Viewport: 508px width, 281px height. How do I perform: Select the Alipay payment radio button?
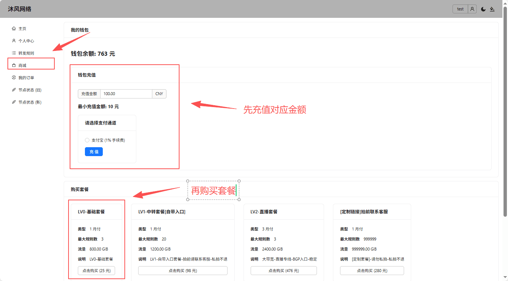point(87,140)
